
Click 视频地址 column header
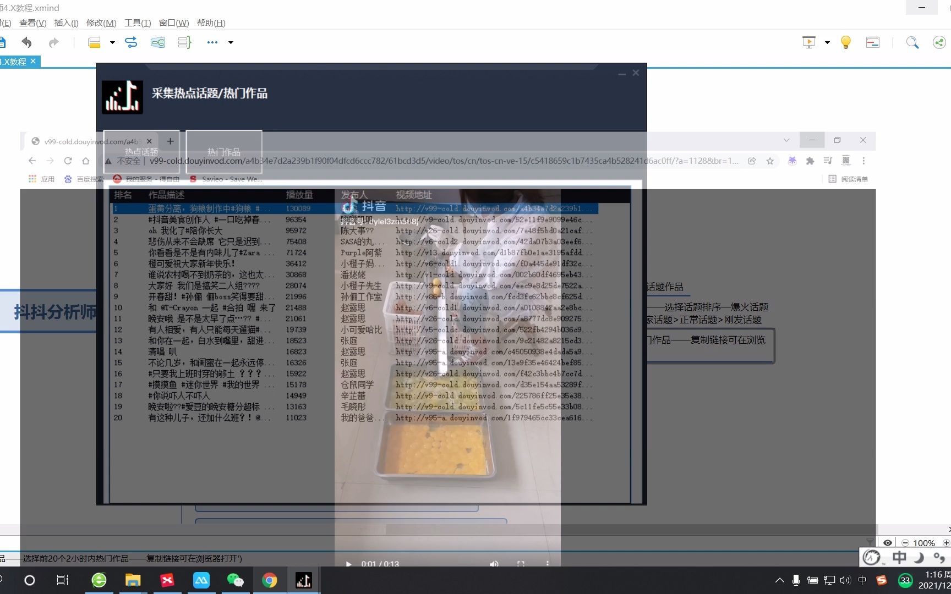pyautogui.click(x=414, y=195)
